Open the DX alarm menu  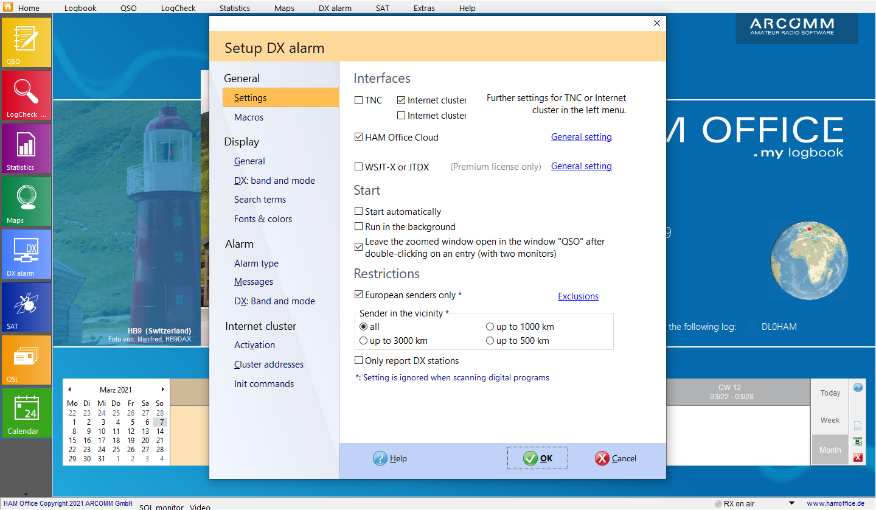[335, 8]
